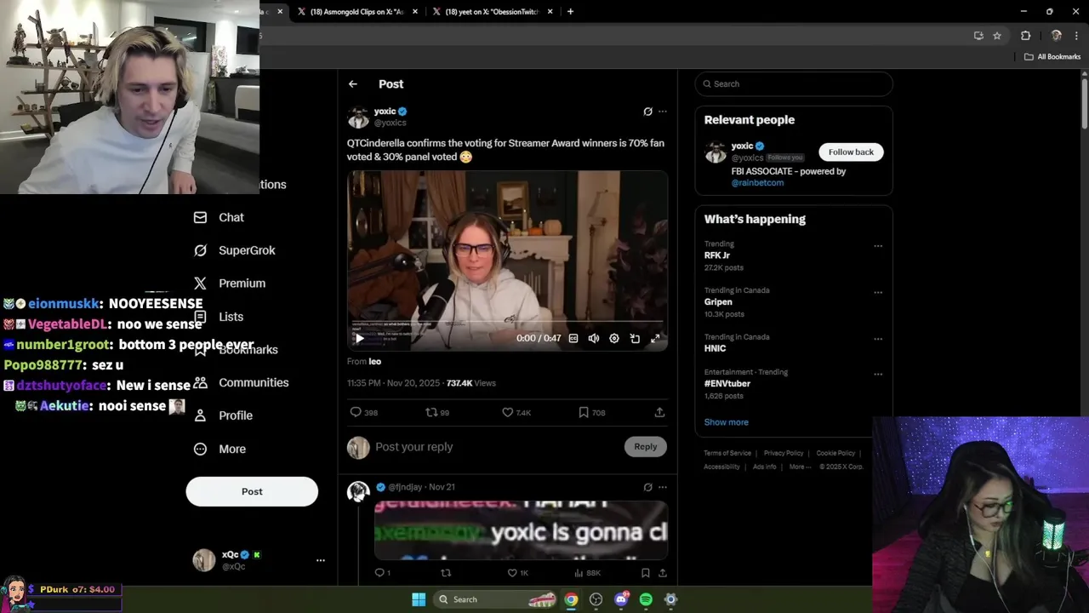
Task: Open SuperGrok in the sidebar
Action: click(235, 250)
